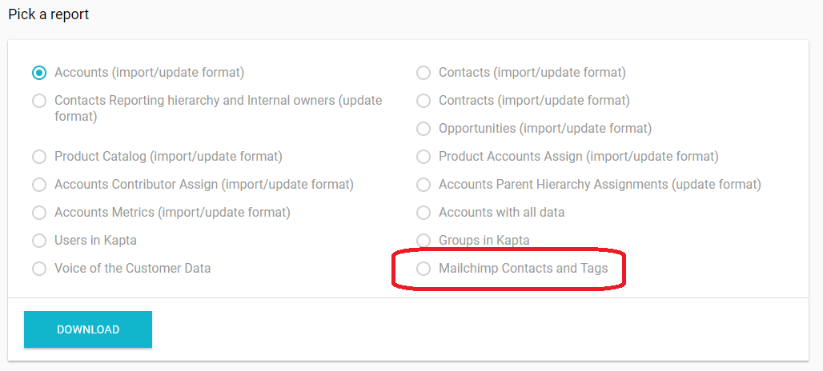
Task: Choose Product Catalog (import/update format) report
Action: tap(39, 157)
